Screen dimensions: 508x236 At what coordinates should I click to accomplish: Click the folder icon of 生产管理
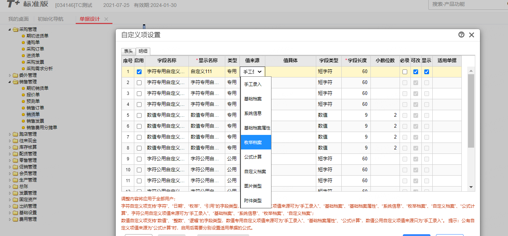15,180
